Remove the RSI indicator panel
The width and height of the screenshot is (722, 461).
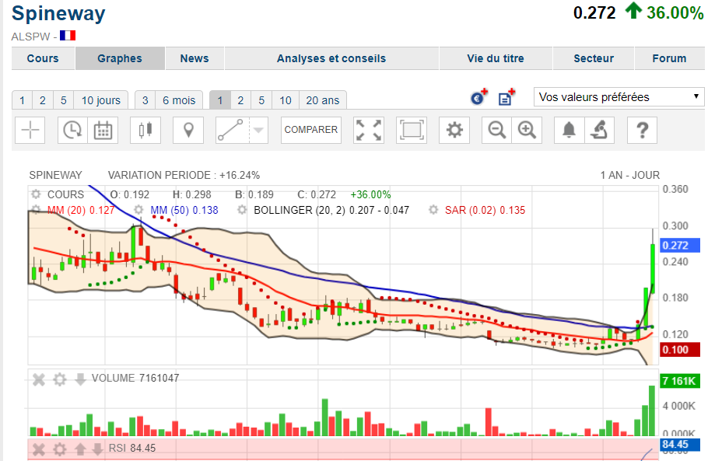tap(39, 449)
